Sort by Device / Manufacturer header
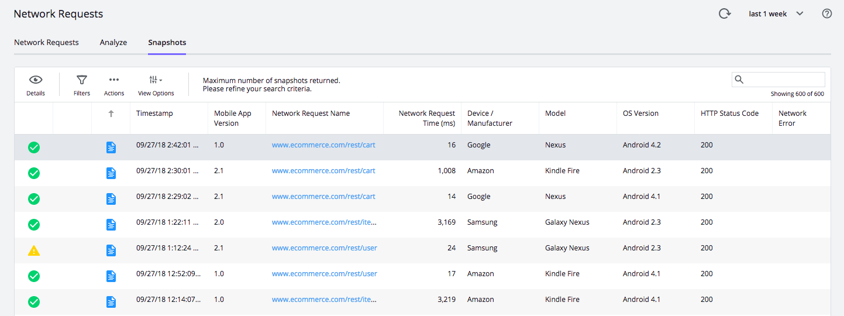Viewport: 844px width, 316px height. point(490,118)
